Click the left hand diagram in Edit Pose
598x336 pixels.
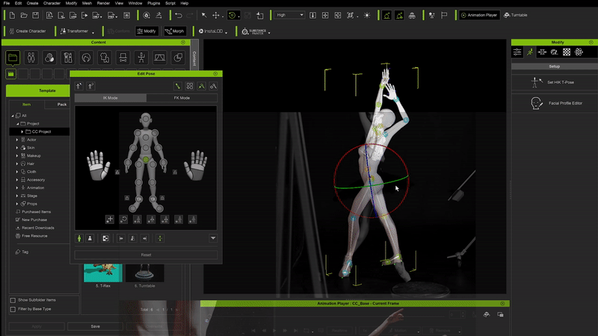click(99, 166)
